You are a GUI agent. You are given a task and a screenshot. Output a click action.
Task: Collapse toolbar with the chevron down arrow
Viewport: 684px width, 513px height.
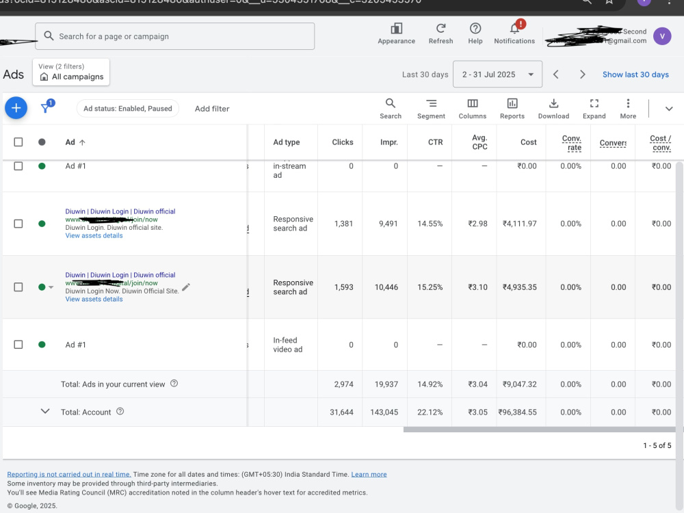669,109
